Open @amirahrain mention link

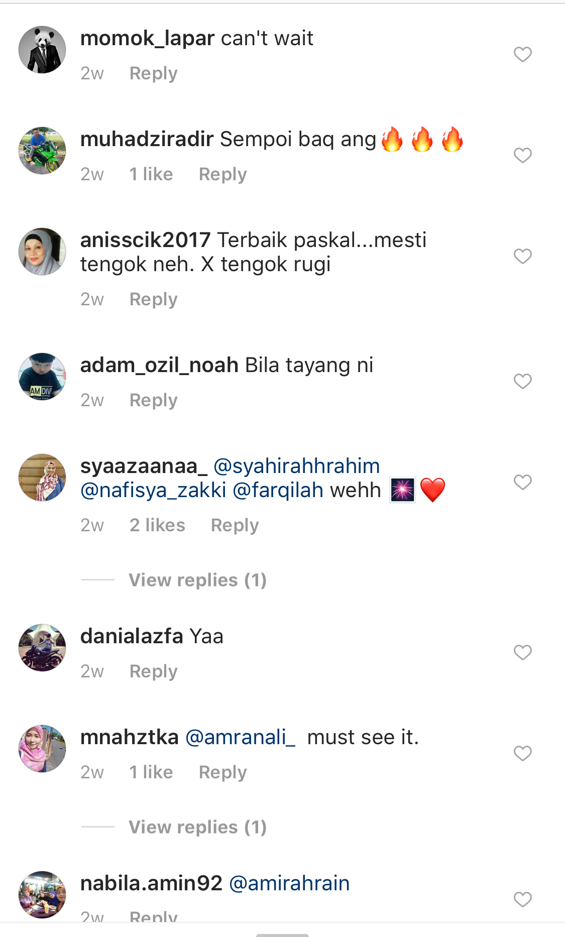pyautogui.click(x=289, y=883)
